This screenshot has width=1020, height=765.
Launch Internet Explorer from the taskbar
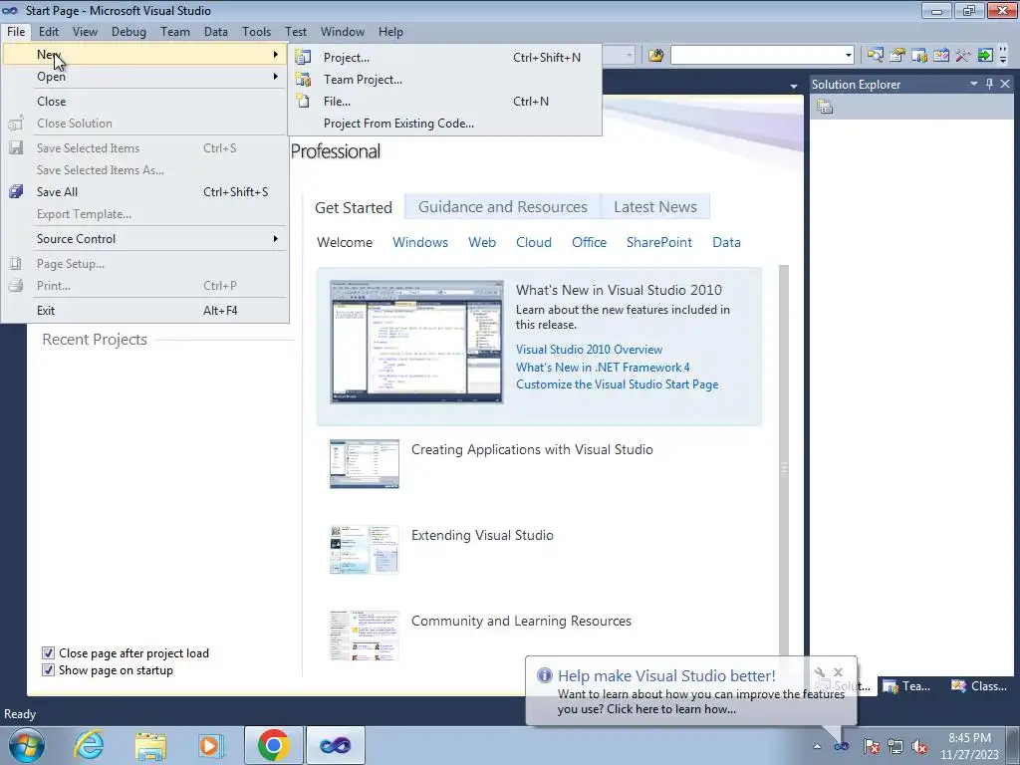click(x=88, y=745)
